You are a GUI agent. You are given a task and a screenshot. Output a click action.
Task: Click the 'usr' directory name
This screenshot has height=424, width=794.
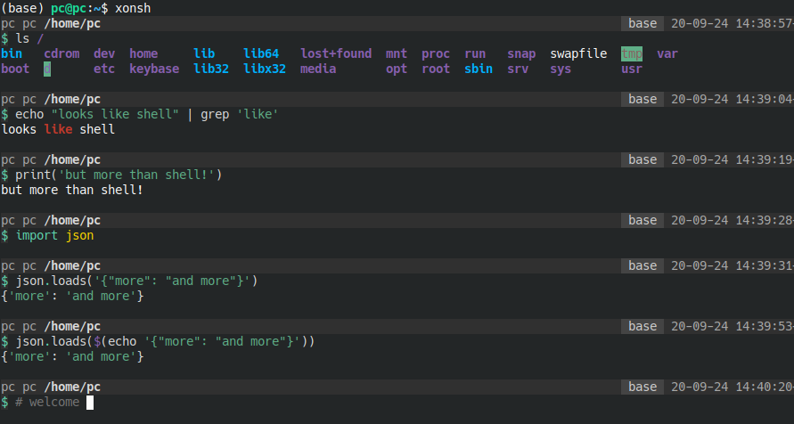(632, 69)
